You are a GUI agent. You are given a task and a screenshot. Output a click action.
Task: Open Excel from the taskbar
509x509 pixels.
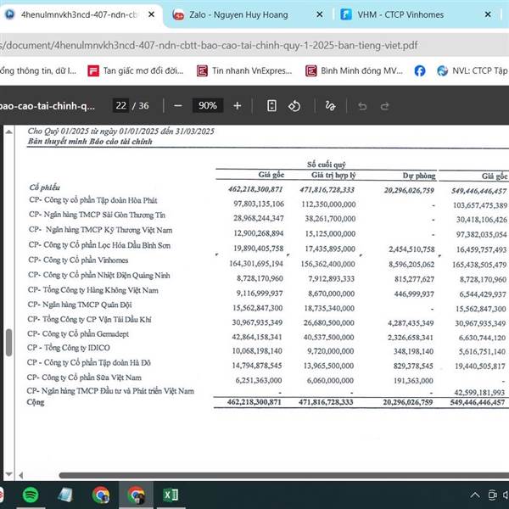coord(171,495)
